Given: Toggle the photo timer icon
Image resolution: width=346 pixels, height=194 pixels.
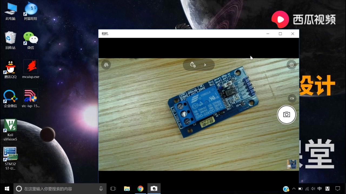Looking at the screenshot, I should 193,65.
